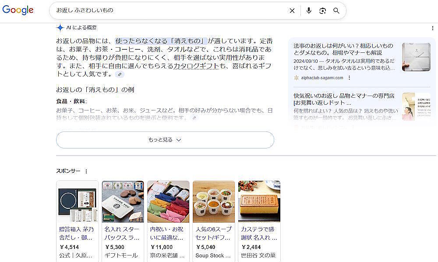Open sponsor info three-dot menu
Screen dimensions: 438x262
pyautogui.click(x=86, y=171)
